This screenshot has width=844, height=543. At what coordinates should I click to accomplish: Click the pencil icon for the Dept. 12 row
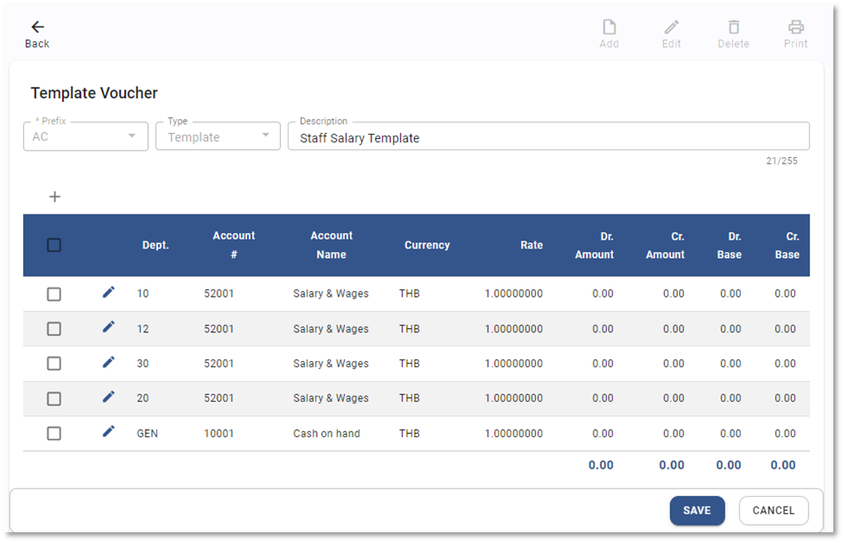click(x=108, y=327)
